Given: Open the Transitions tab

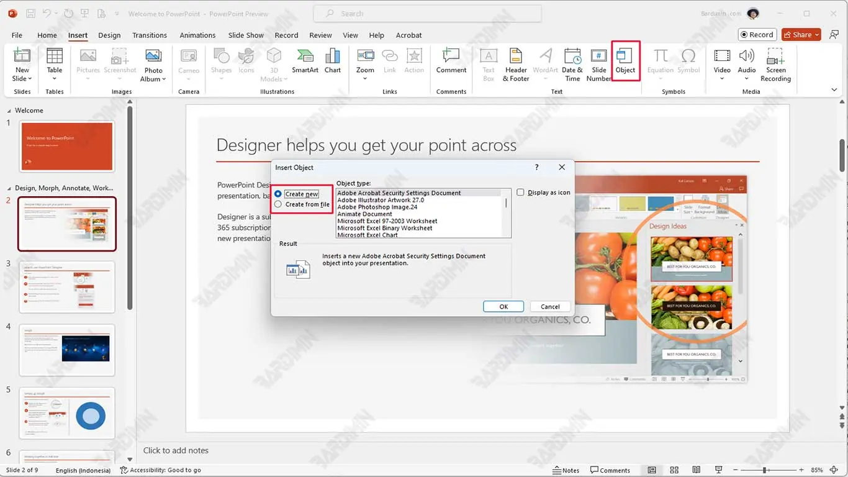Looking at the screenshot, I should (x=150, y=35).
